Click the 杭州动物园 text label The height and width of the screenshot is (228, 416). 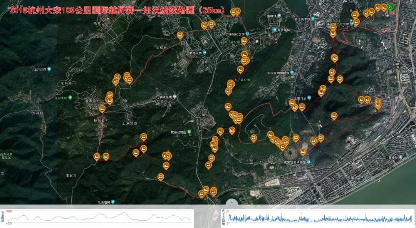(x=179, y=132)
